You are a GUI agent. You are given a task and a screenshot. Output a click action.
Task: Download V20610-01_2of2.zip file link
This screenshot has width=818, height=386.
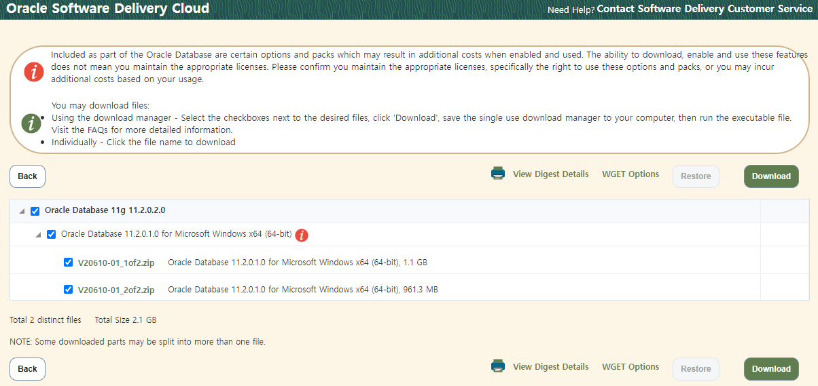pyautogui.click(x=116, y=290)
